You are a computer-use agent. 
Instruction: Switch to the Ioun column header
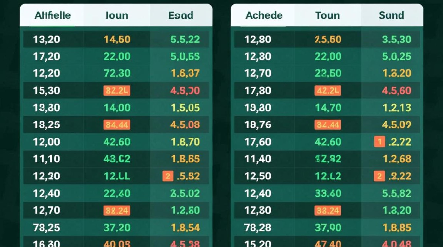coord(117,15)
